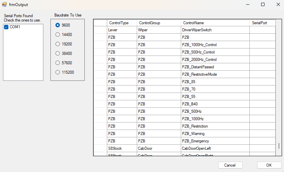Select the PZB_85 cell
The height and width of the screenshot is (172, 284).
[x=215, y=82]
